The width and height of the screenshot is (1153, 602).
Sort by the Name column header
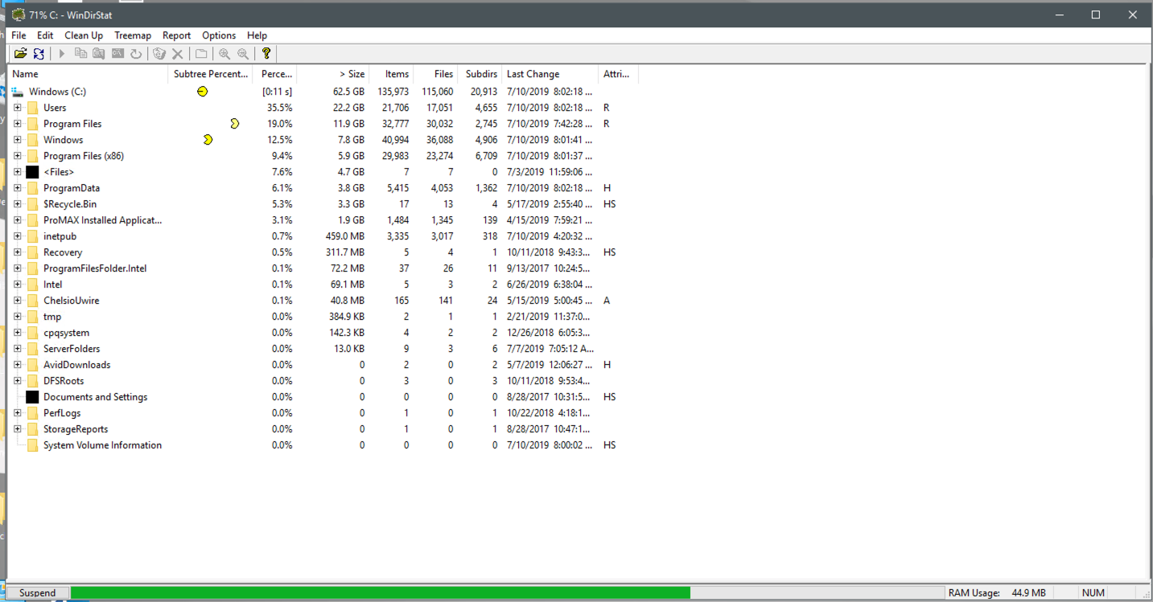pos(88,74)
